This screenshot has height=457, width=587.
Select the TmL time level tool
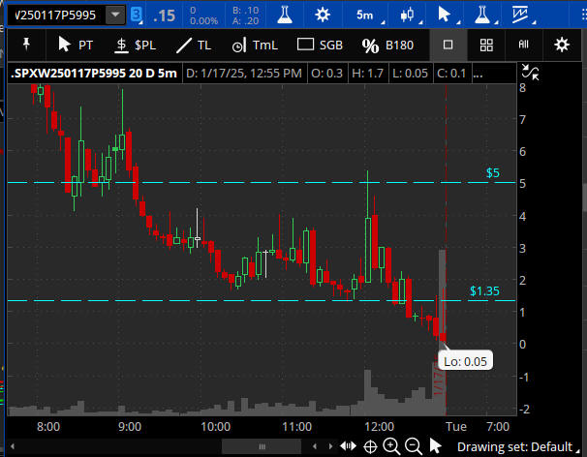point(254,45)
